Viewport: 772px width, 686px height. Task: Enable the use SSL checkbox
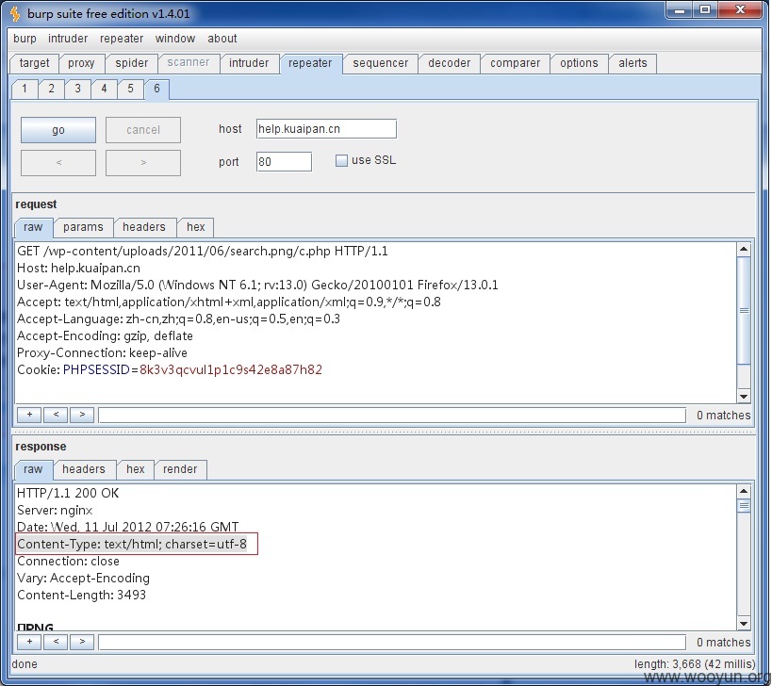point(341,160)
